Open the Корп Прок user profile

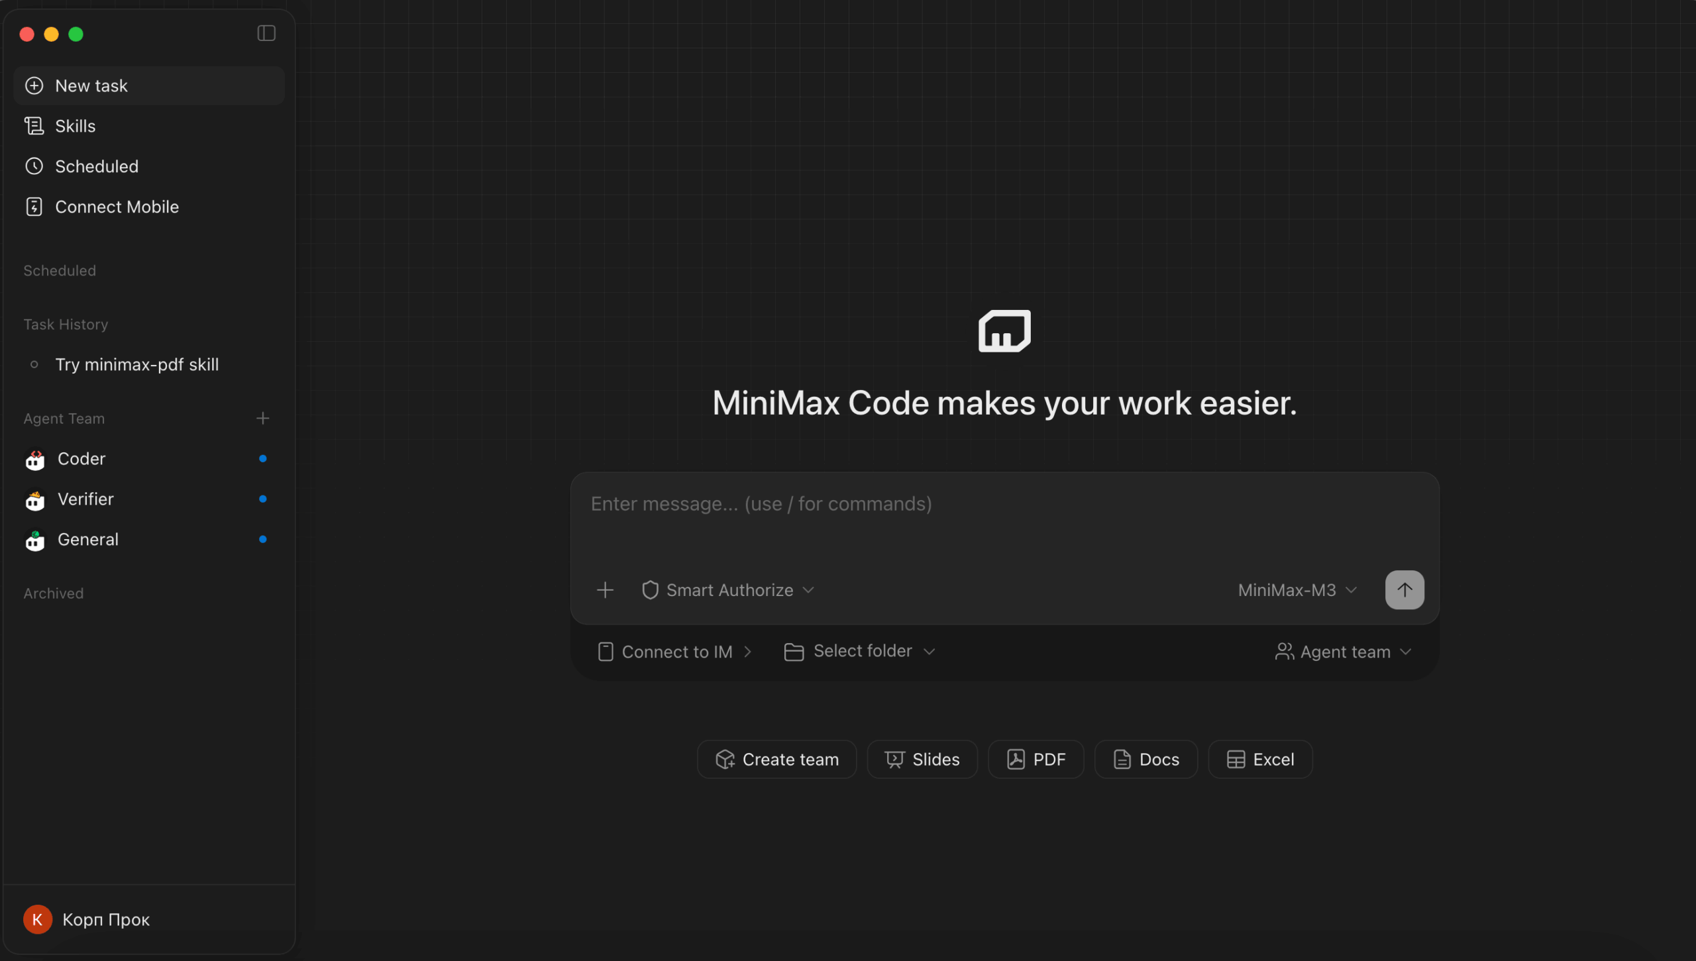[x=149, y=919]
